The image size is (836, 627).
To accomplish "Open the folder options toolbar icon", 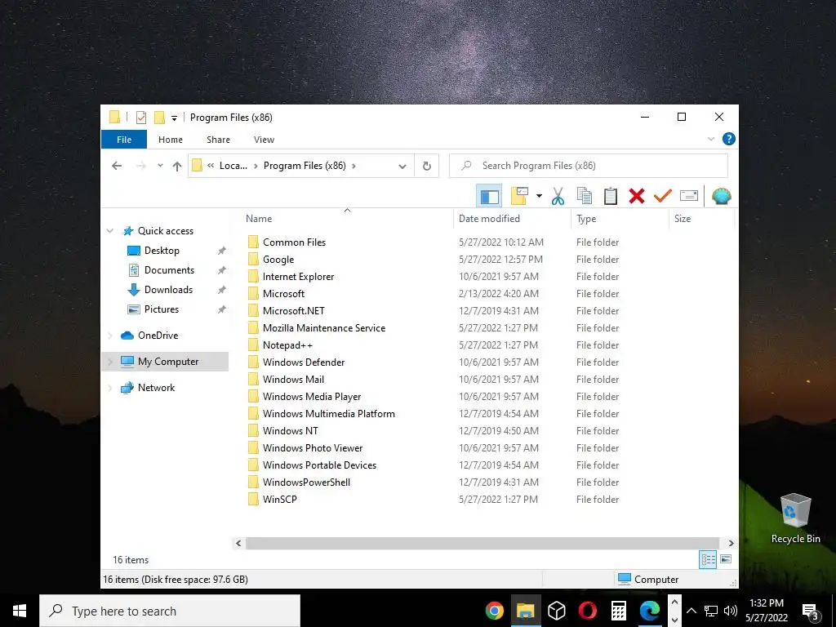I will point(519,196).
